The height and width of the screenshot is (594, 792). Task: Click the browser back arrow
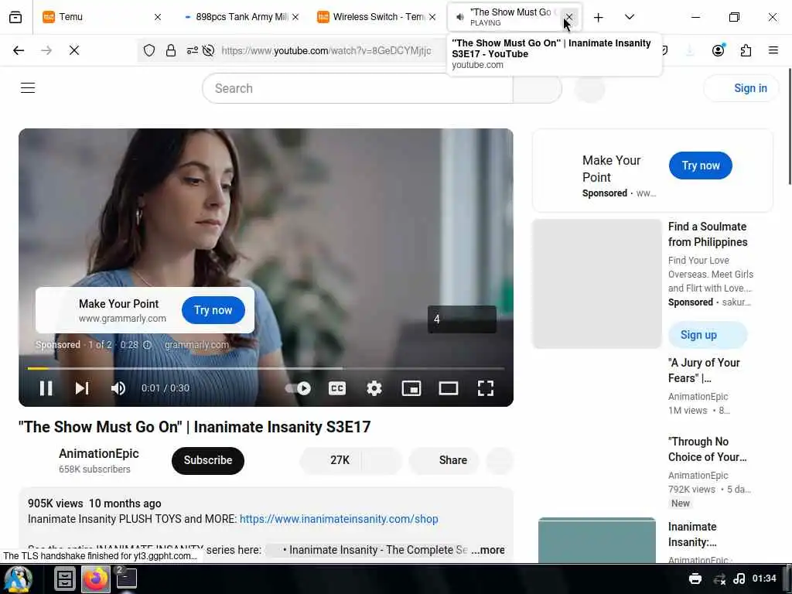pyautogui.click(x=19, y=50)
